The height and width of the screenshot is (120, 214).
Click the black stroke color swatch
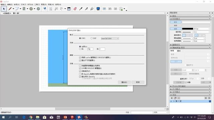pos(188,29)
